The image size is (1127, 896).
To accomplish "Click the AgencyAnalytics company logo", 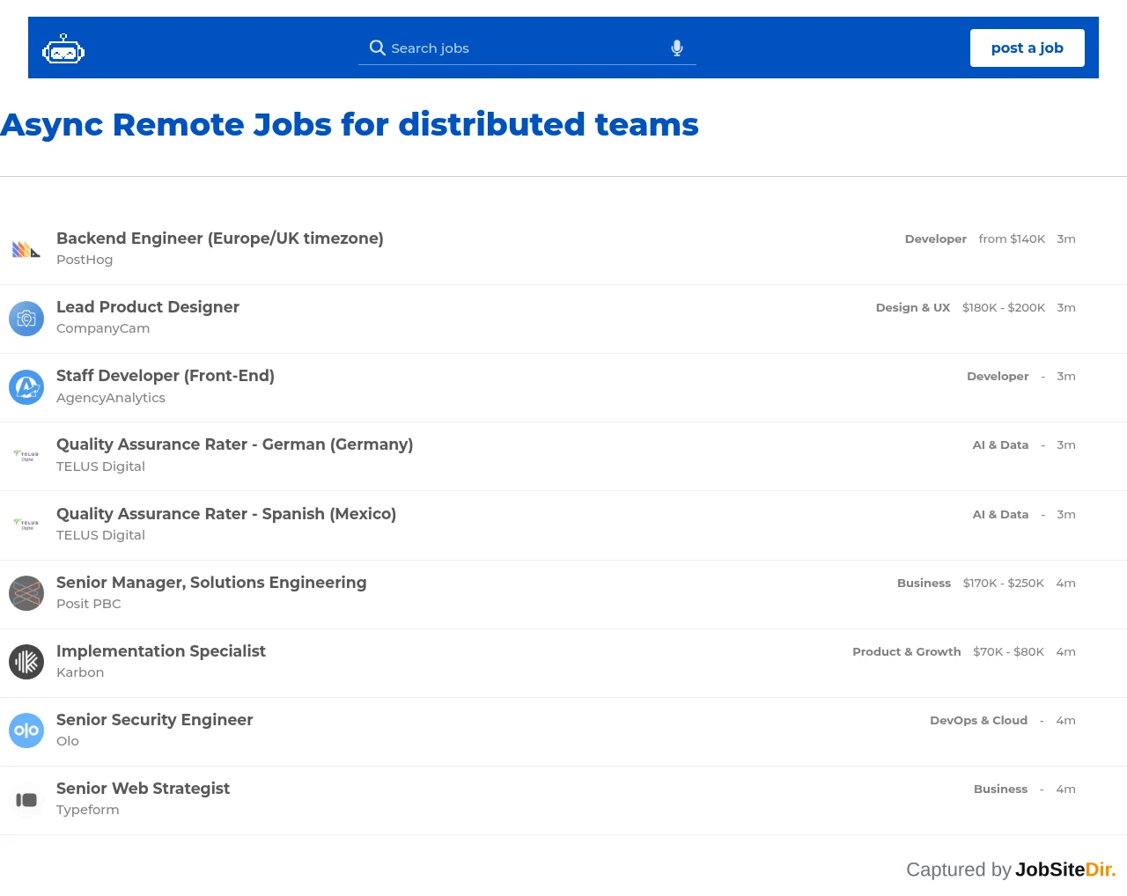I will tap(26, 387).
